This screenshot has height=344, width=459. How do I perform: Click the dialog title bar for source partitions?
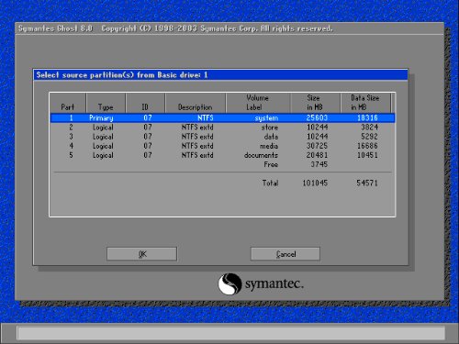(220, 75)
